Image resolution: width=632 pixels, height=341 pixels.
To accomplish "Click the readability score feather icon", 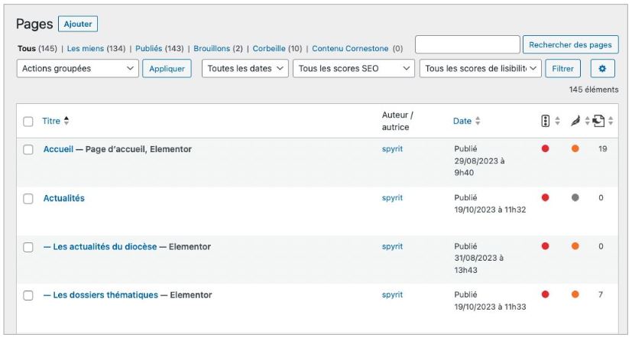I will [574, 121].
